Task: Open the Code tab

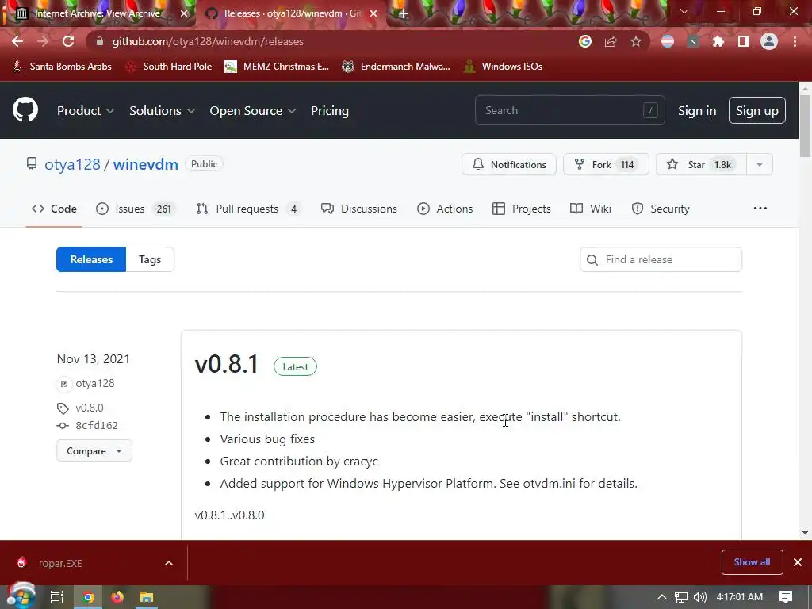Action: coord(54,209)
